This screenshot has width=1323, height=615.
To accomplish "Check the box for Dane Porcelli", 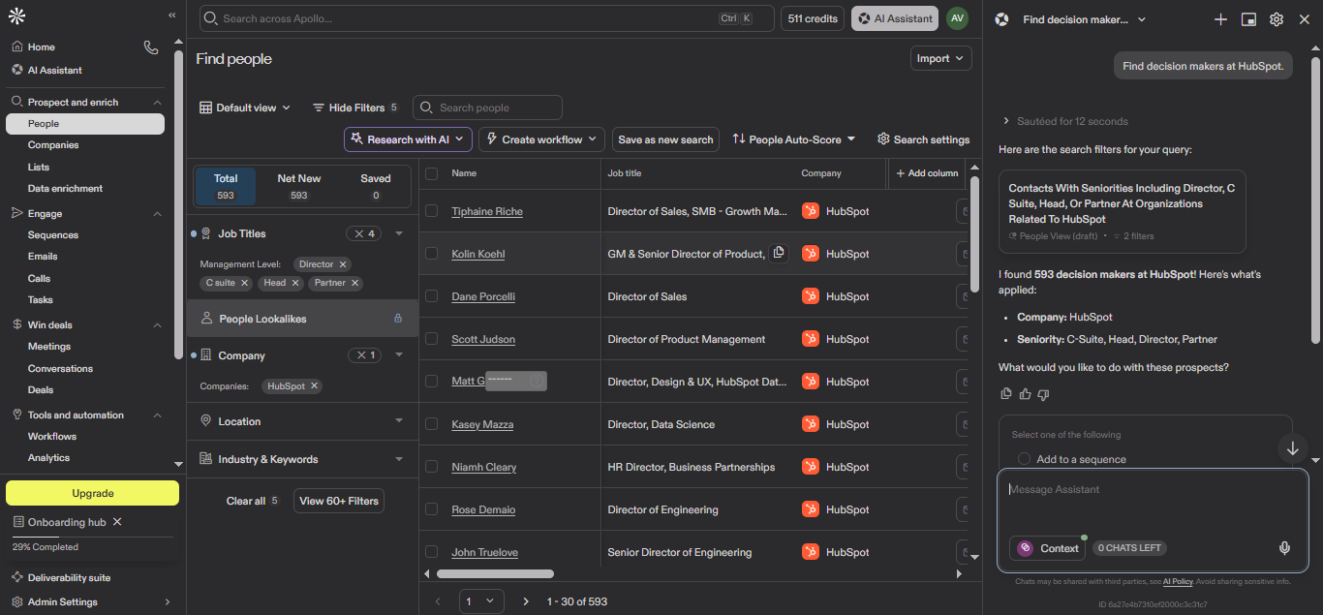I will [432, 296].
